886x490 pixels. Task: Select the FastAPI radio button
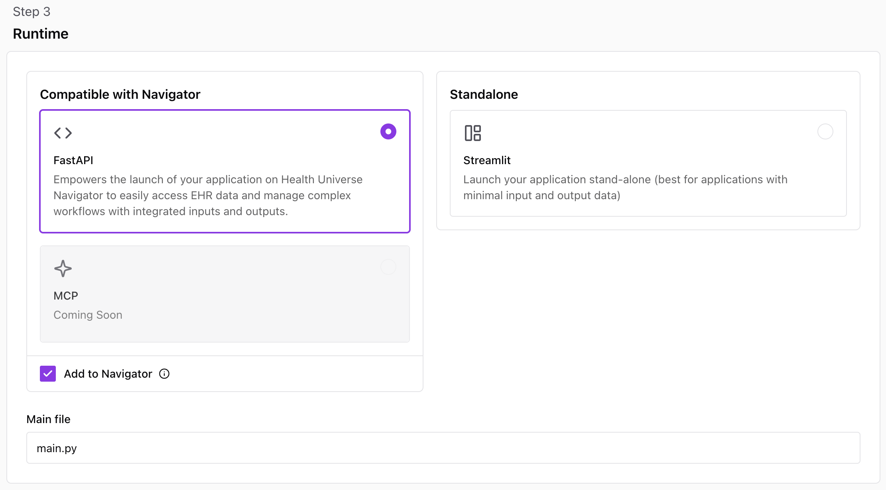pyautogui.click(x=388, y=131)
